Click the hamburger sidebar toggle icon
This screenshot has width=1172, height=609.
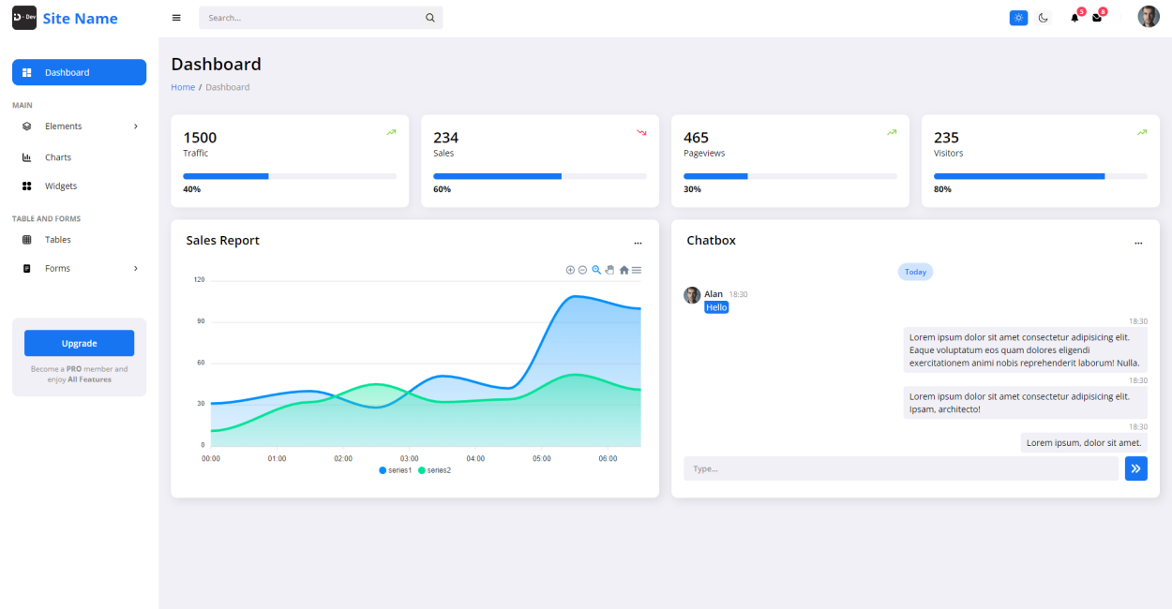pyautogui.click(x=176, y=18)
